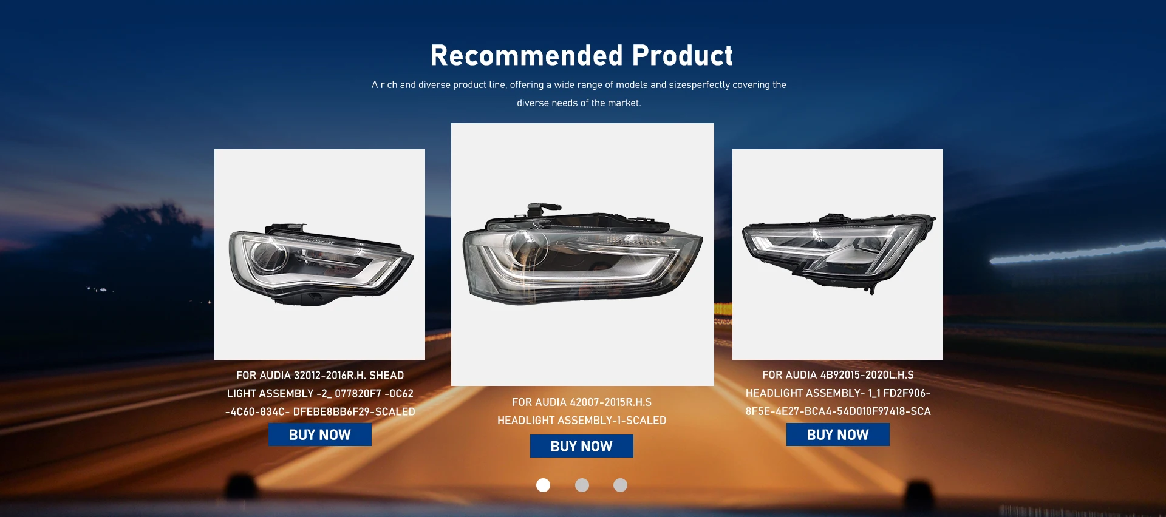Click the 'LIGHT ASSEMBLY -2_ 077820F7 -0C62' line

pyautogui.click(x=320, y=394)
